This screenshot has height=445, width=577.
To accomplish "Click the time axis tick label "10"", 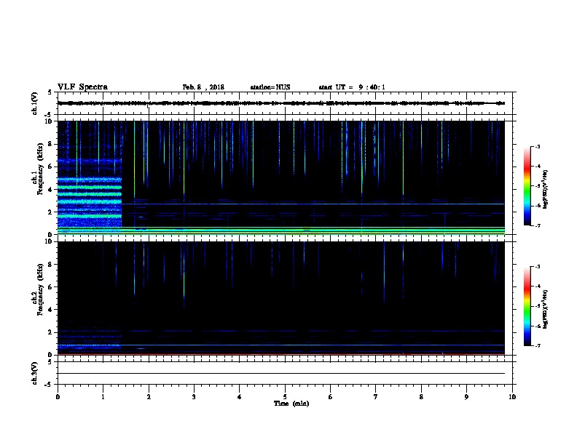I will (x=512, y=397).
